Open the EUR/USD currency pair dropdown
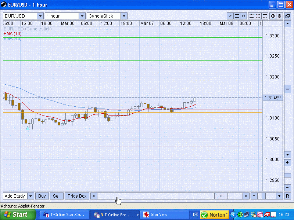The image size is (294, 220). (40, 16)
